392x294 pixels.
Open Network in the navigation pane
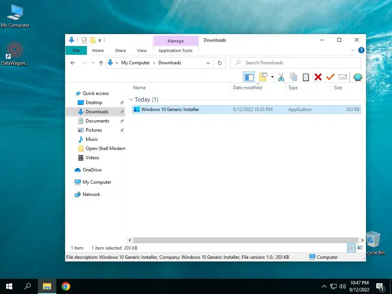91,194
